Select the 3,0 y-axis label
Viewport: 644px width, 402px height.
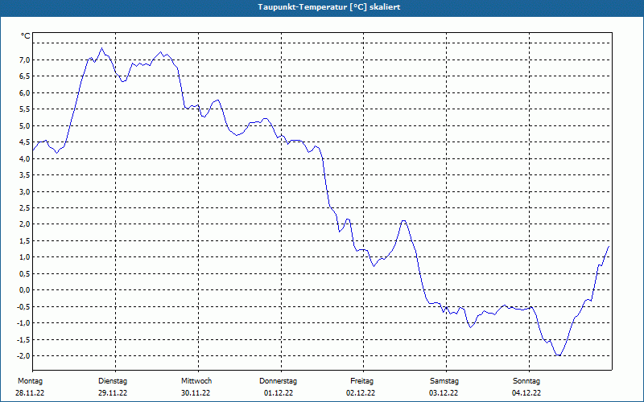tap(25, 191)
